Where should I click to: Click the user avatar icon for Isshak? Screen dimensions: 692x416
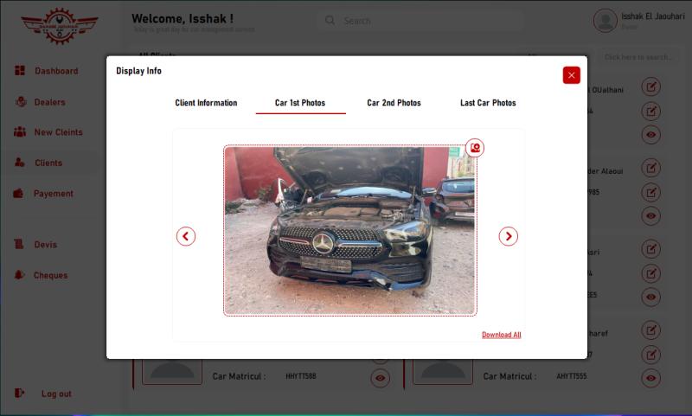pos(605,20)
